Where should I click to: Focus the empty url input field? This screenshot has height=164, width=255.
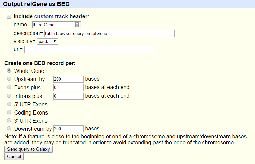(89, 49)
